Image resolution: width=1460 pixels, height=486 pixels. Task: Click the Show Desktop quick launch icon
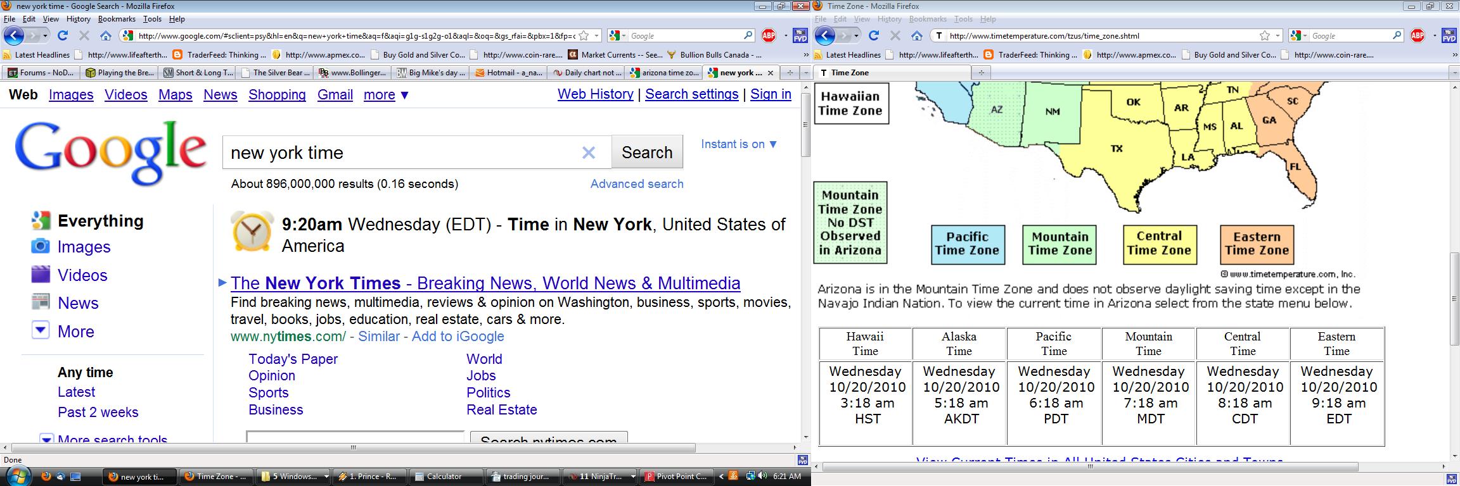[75, 476]
